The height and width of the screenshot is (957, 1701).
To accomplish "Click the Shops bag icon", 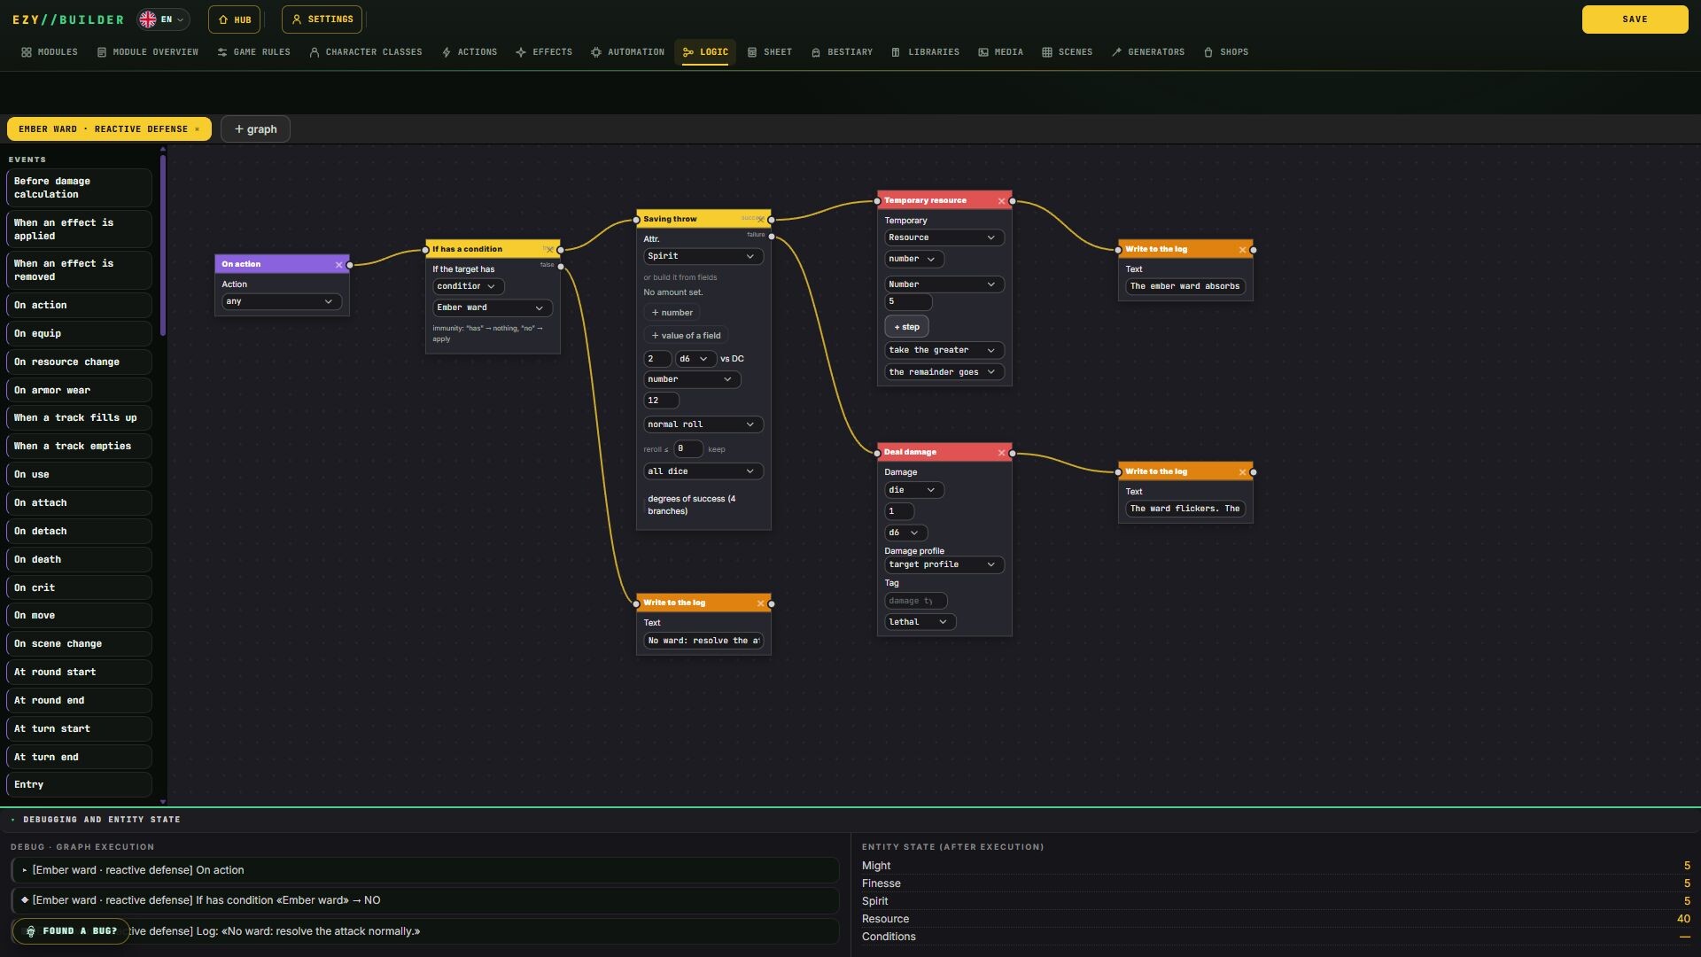I will [1208, 52].
